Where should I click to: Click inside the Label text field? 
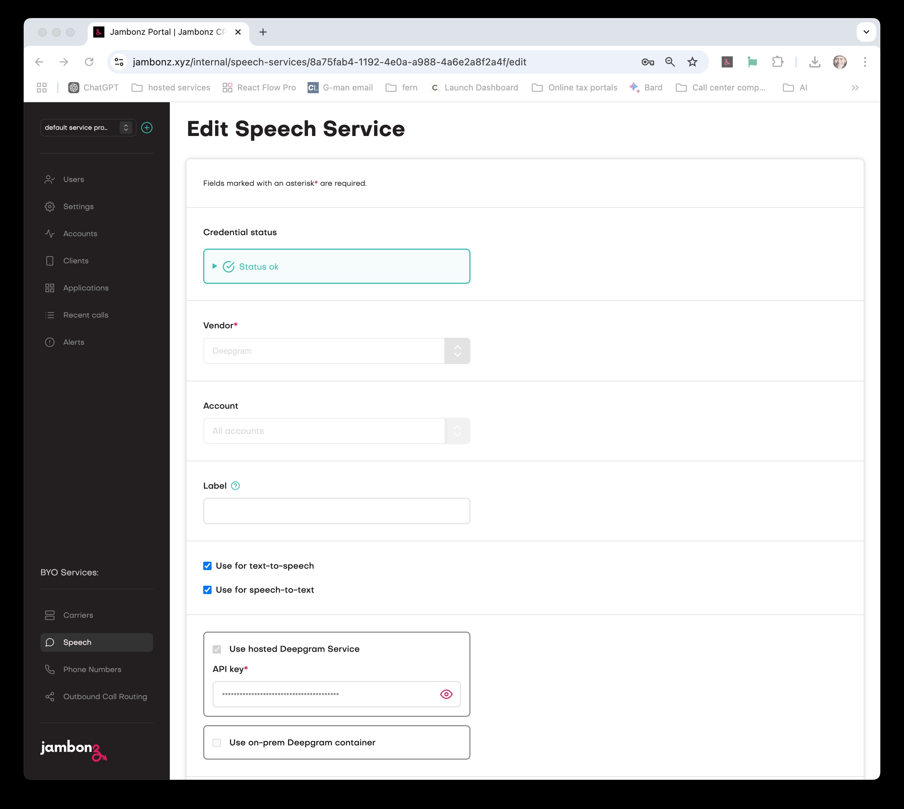[x=336, y=510]
